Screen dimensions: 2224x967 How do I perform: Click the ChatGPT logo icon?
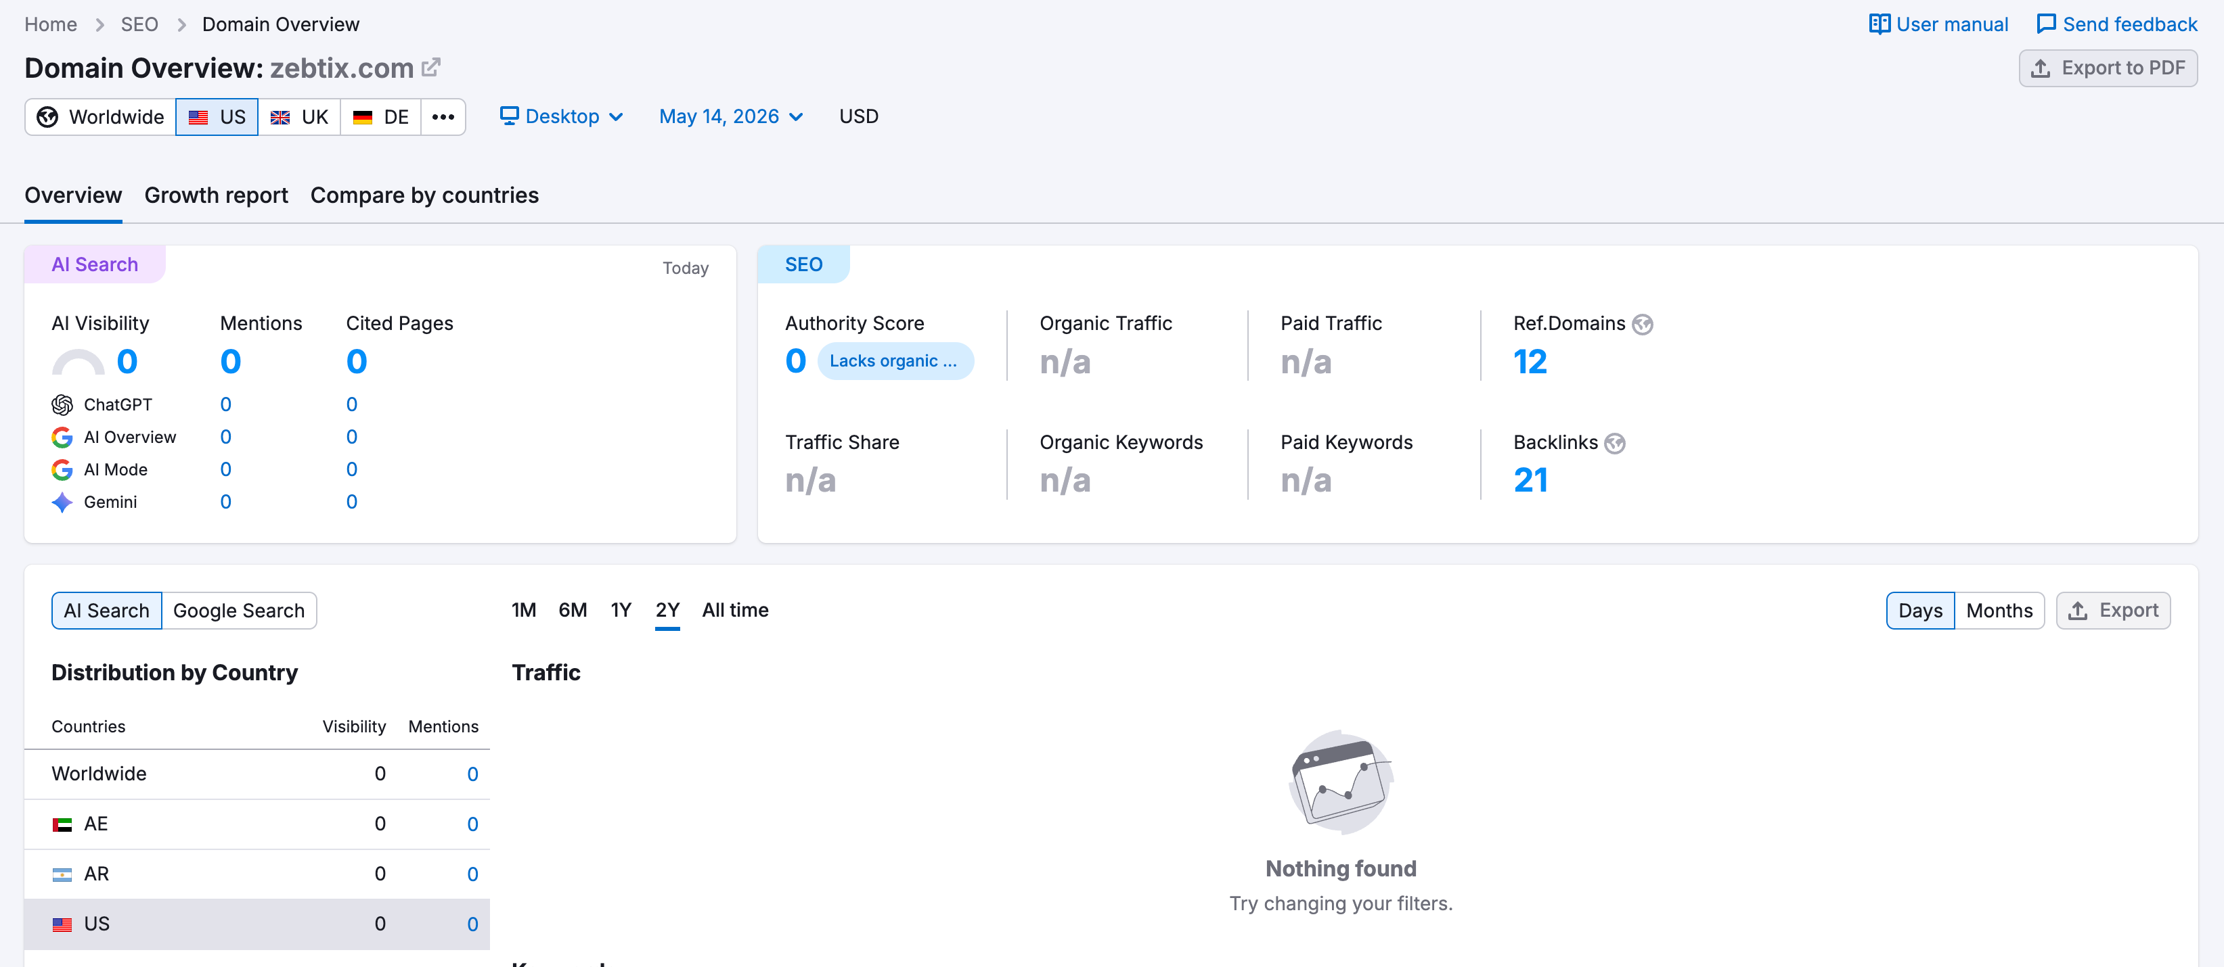62,404
